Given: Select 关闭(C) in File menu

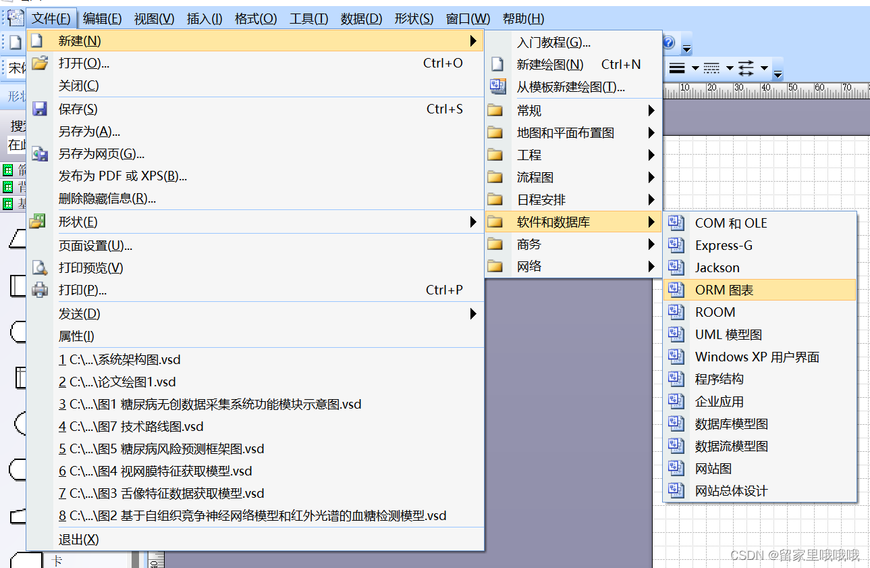Looking at the screenshot, I should [255, 86].
